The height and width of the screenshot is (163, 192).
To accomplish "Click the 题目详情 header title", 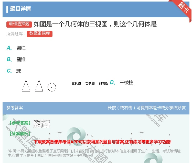I will [x=20, y=9].
